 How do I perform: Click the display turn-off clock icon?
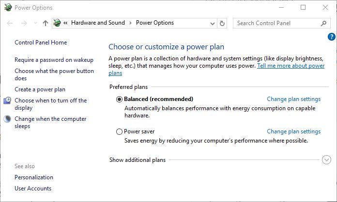7,101
